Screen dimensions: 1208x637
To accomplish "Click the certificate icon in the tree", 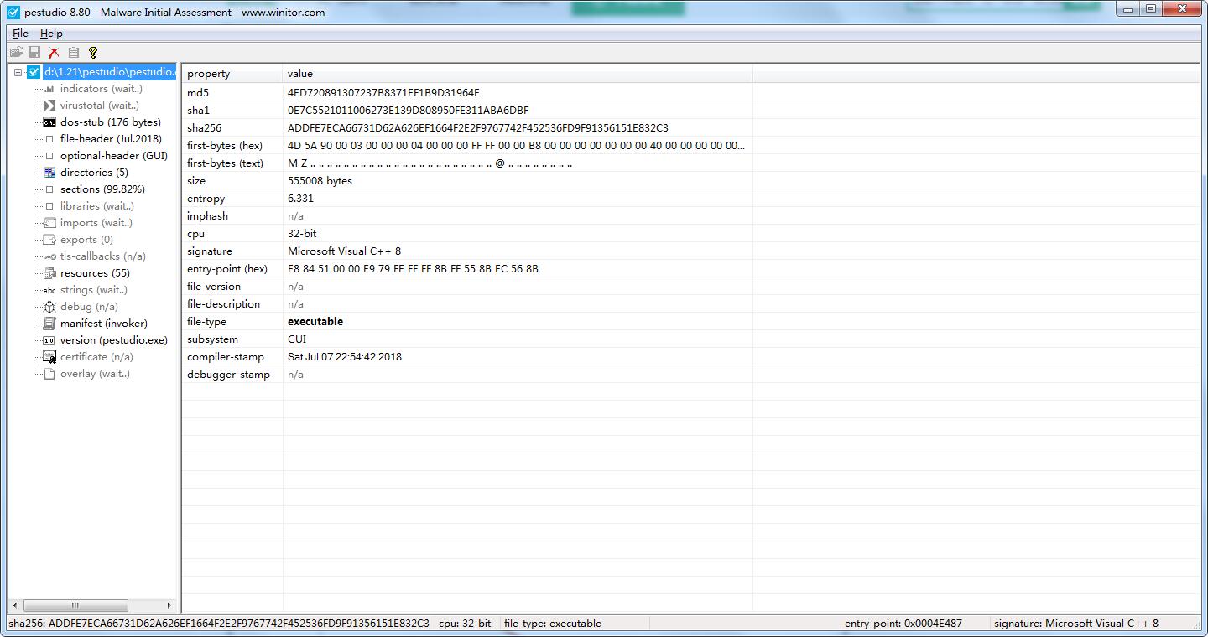I will pyautogui.click(x=49, y=357).
